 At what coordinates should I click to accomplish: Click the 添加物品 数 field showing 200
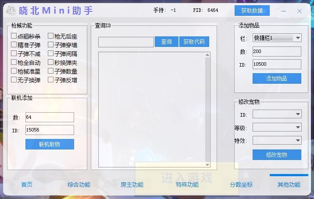click(x=277, y=51)
